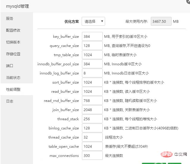190x164 pixels.
Task: Open the 优化方案 dropdown
Action: pyautogui.click(x=93, y=21)
